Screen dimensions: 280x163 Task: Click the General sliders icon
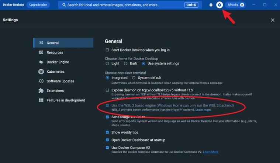[x=41, y=43]
